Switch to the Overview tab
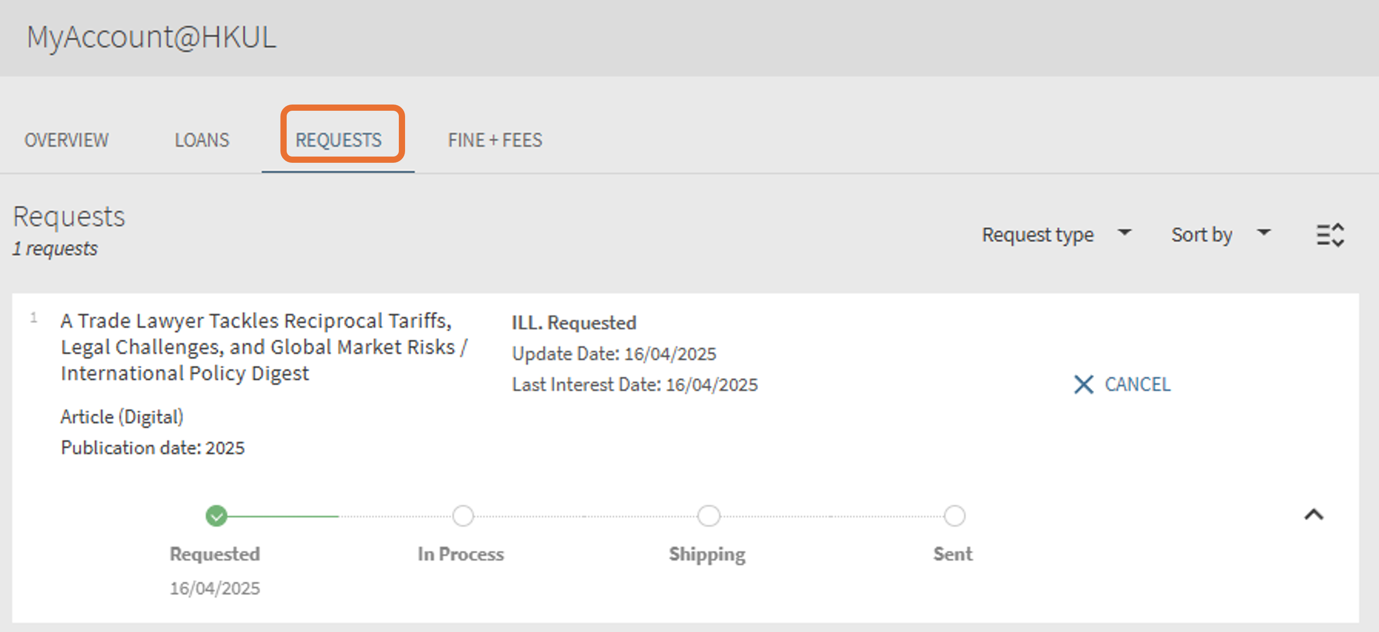The height and width of the screenshot is (632, 1379). tap(66, 140)
